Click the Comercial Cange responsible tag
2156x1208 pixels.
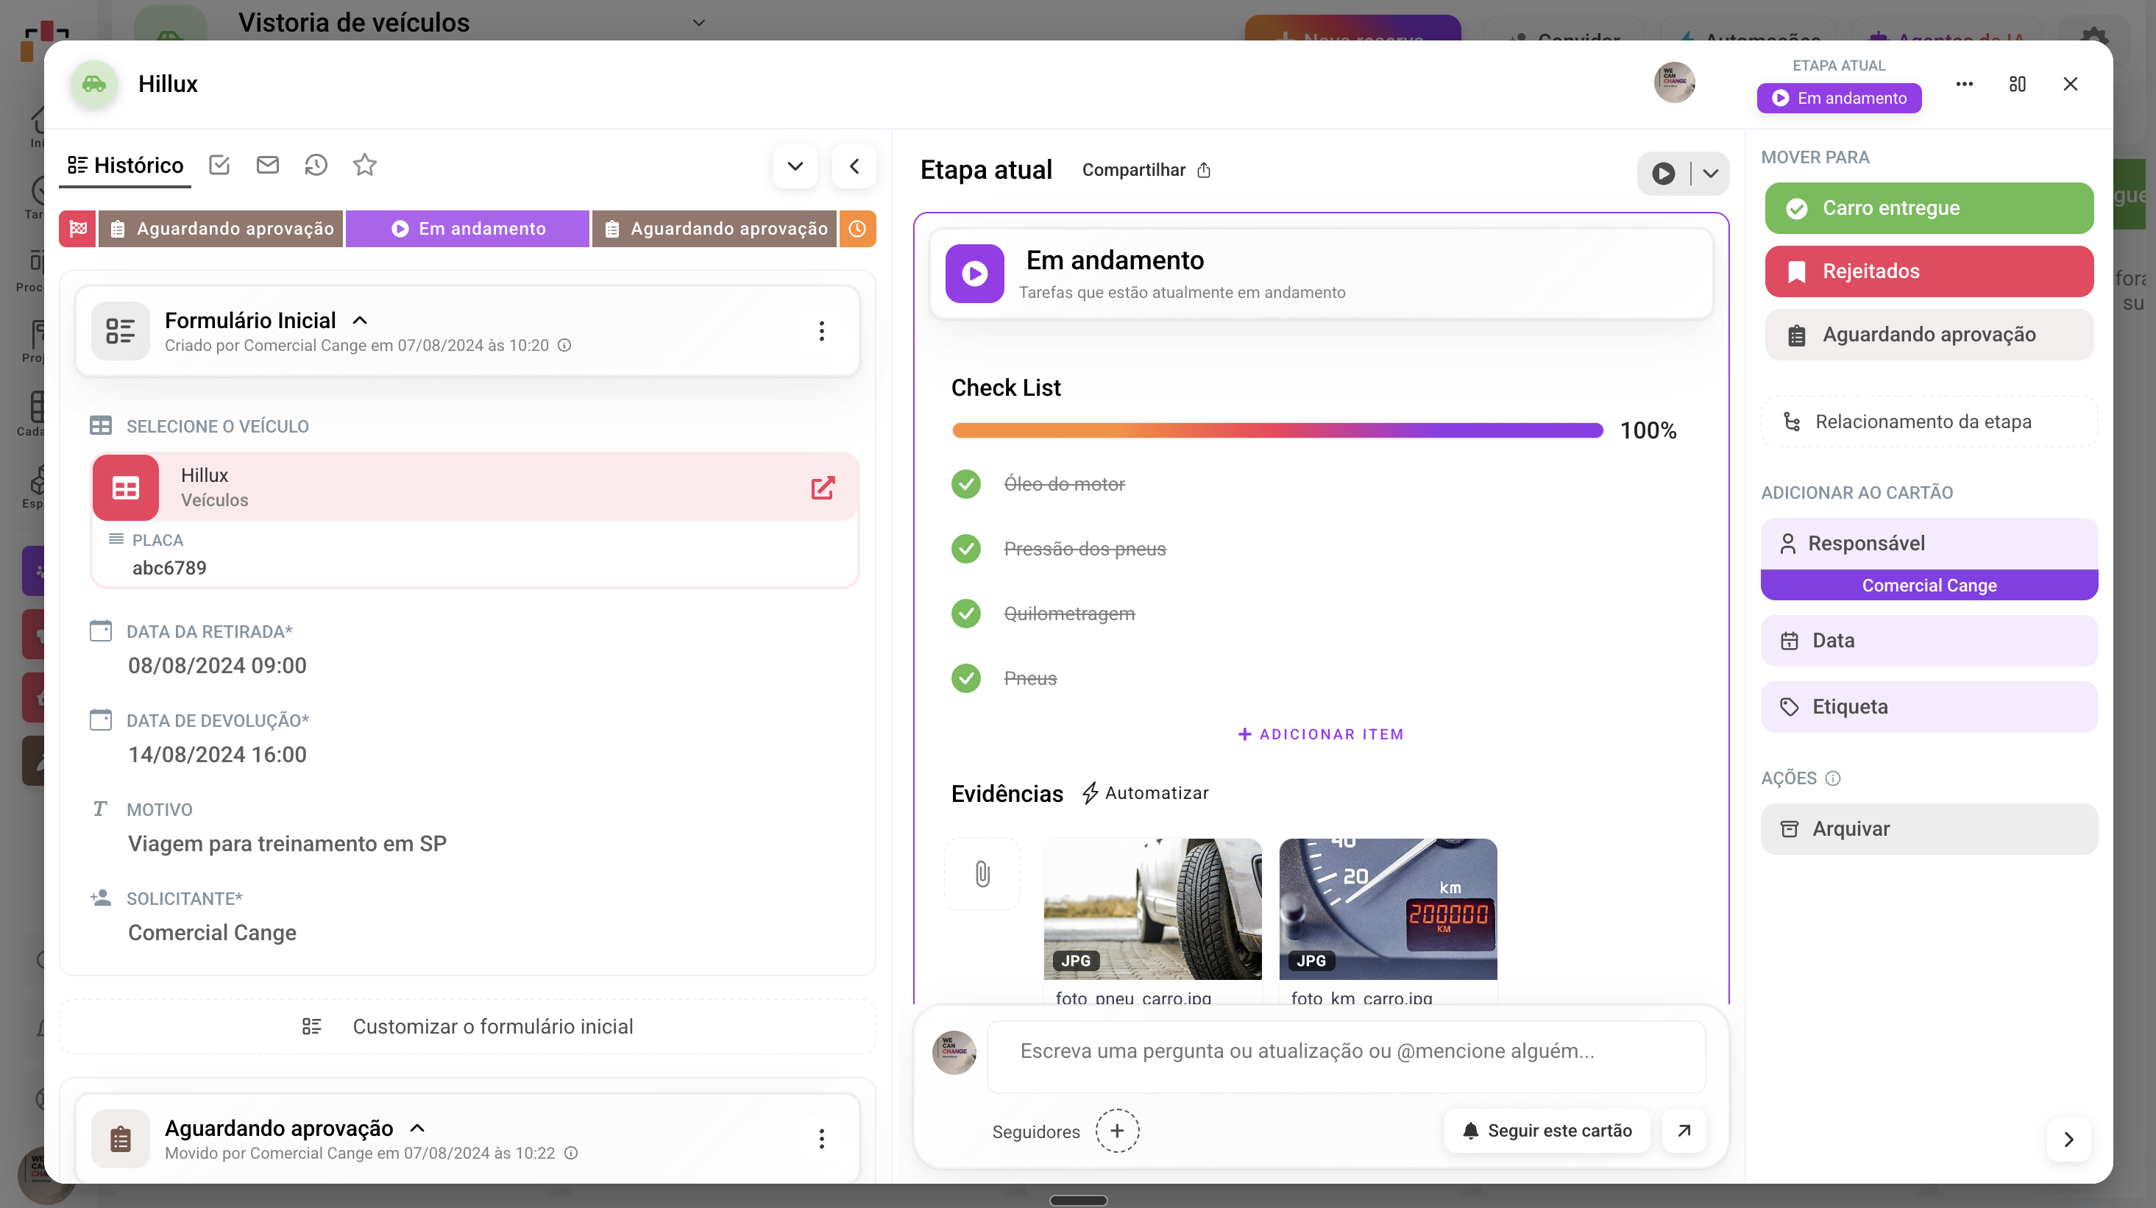coord(1929,586)
